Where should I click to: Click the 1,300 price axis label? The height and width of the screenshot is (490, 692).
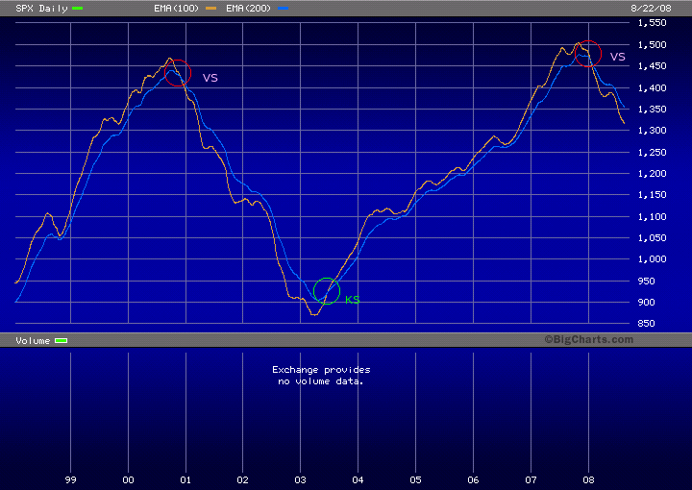tap(652, 131)
